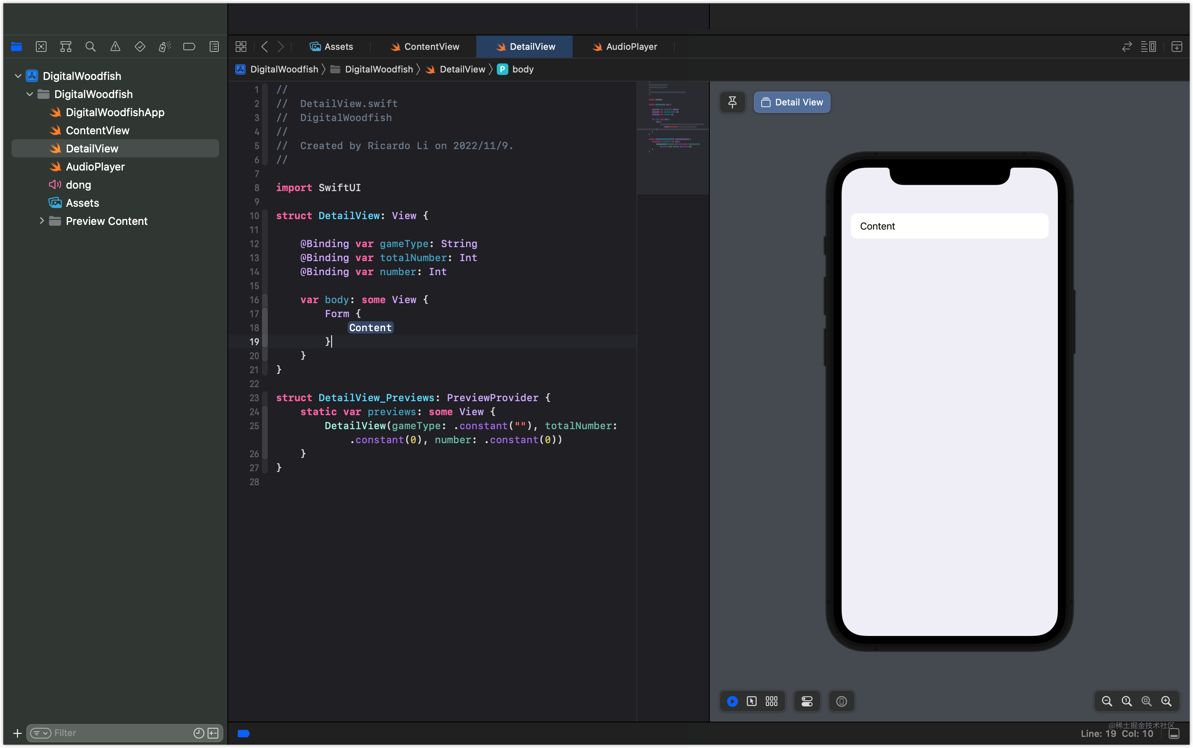1193x748 pixels.
Task: Select AudioPlayer file in navigator
Action: [x=115, y=167]
